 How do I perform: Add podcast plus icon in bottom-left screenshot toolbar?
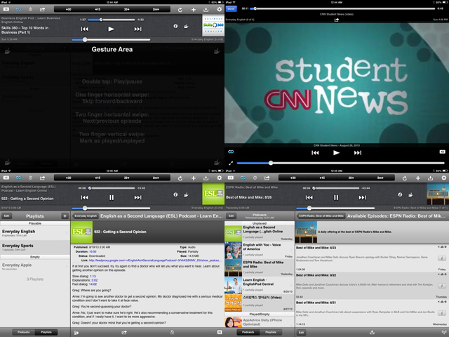pyautogui.click(x=194, y=178)
